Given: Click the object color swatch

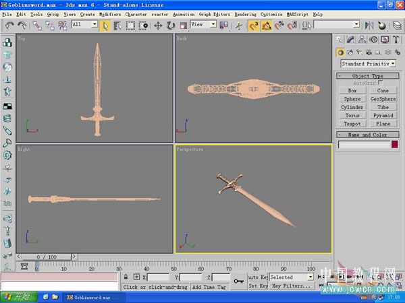Looking at the screenshot, I should coord(395,144).
